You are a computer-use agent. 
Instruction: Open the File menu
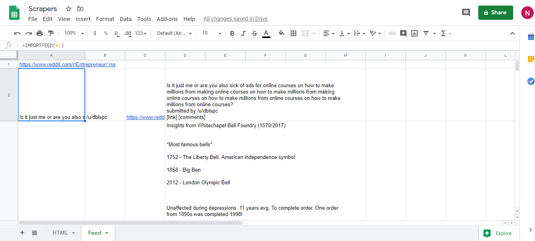click(33, 19)
